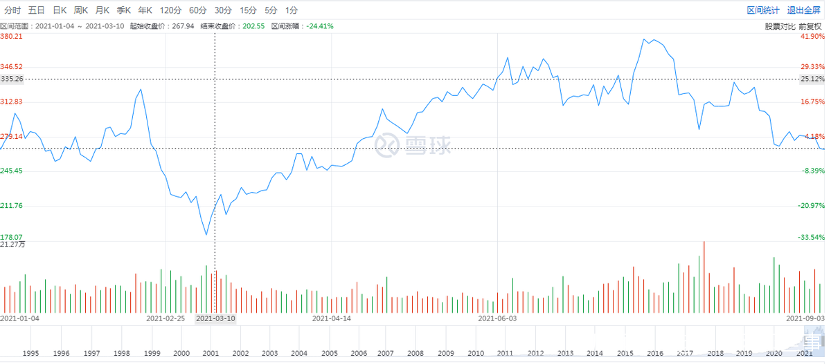The height and width of the screenshot is (364, 831).
Task: Select the 五日 view tab
Action: (x=37, y=10)
